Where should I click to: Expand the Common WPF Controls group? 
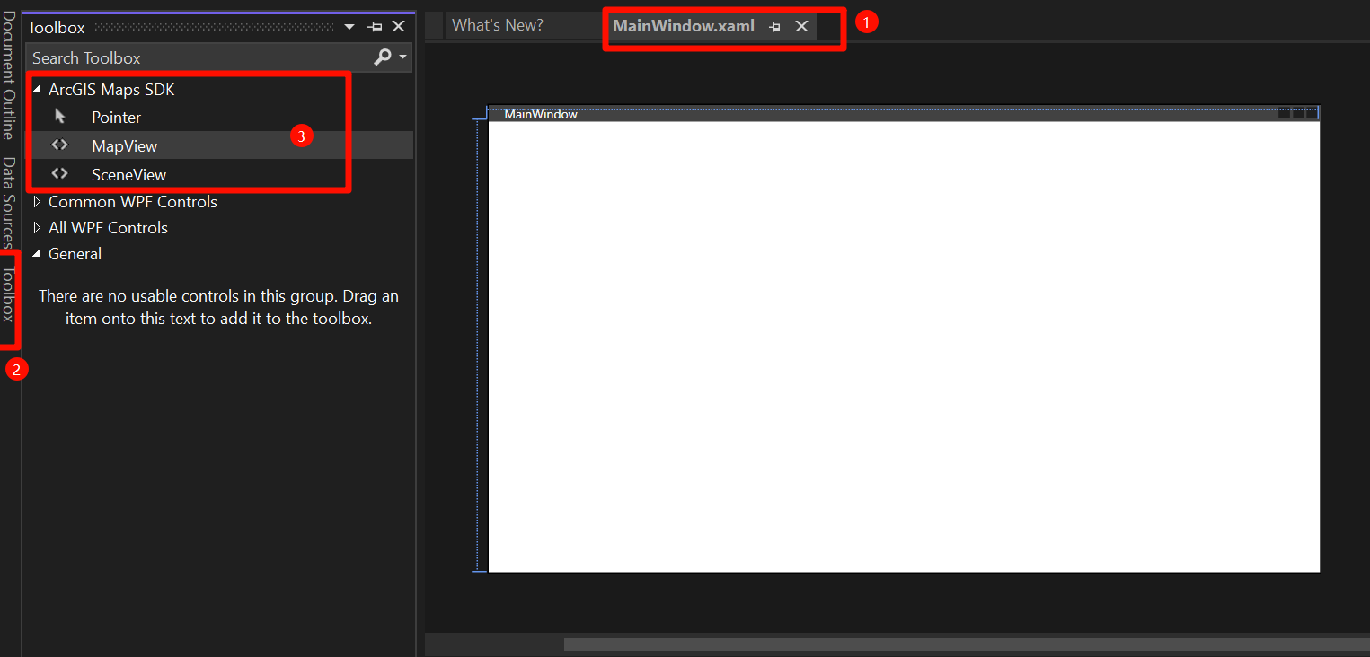(x=37, y=202)
